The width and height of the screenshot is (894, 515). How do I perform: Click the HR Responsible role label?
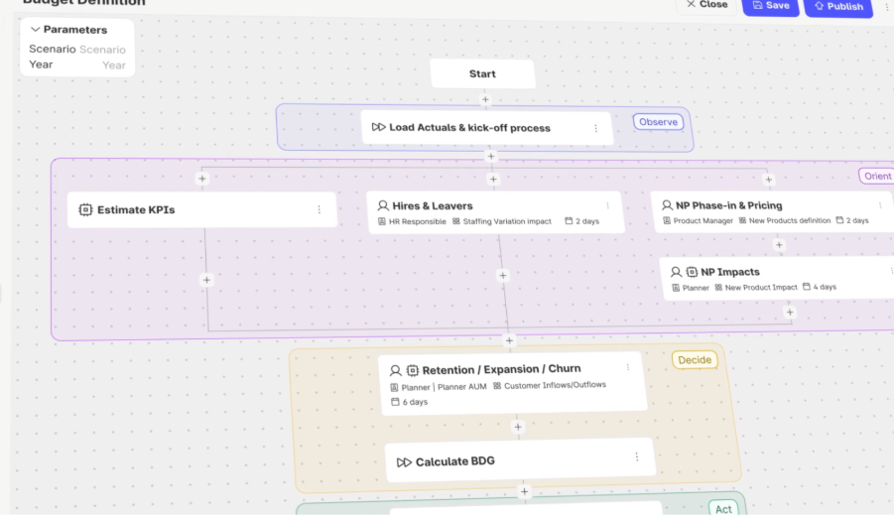(x=417, y=221)
